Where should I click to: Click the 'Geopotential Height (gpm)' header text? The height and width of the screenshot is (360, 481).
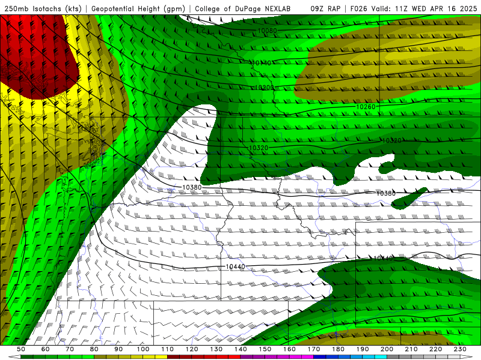(138, 8)
